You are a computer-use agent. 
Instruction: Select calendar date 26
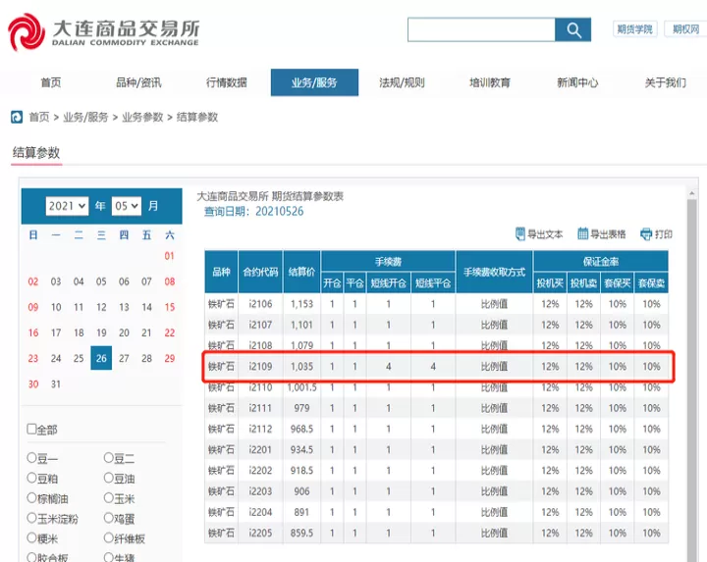point(101,358)
